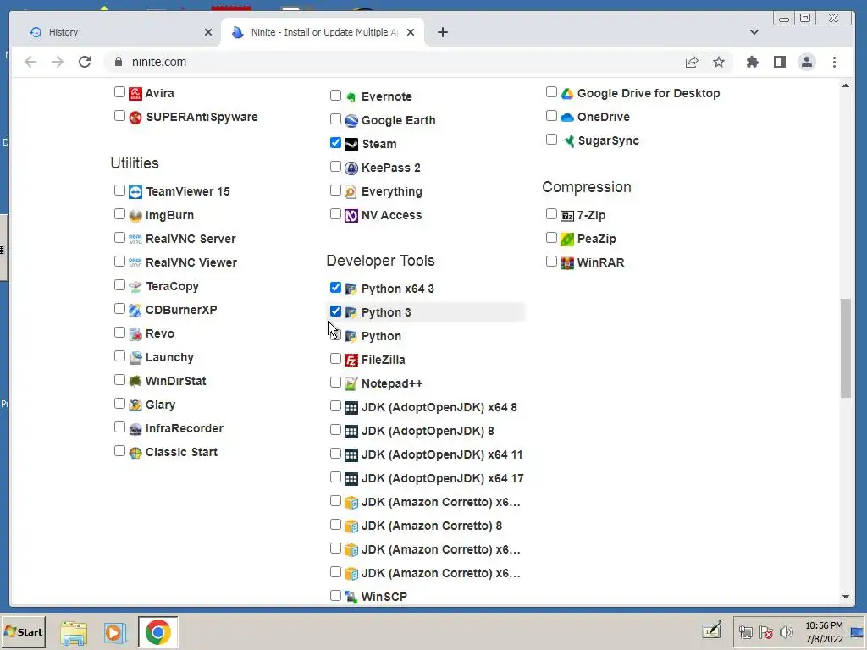Image resolution: width=867 pixels, height=650 pixels.
Task: Click the scrollbar up arrow
Action: coord(846,85)
